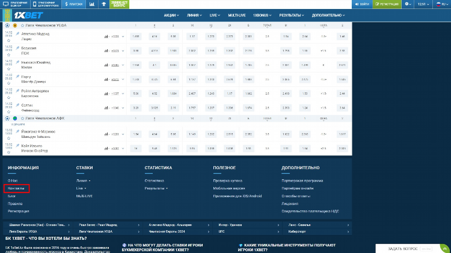Image resolution: width=451 pixels, height=253 pixels.
Task: Open the bar chart statistics icon in top bar
Action: pyautogui.click(x=92, y=4)
